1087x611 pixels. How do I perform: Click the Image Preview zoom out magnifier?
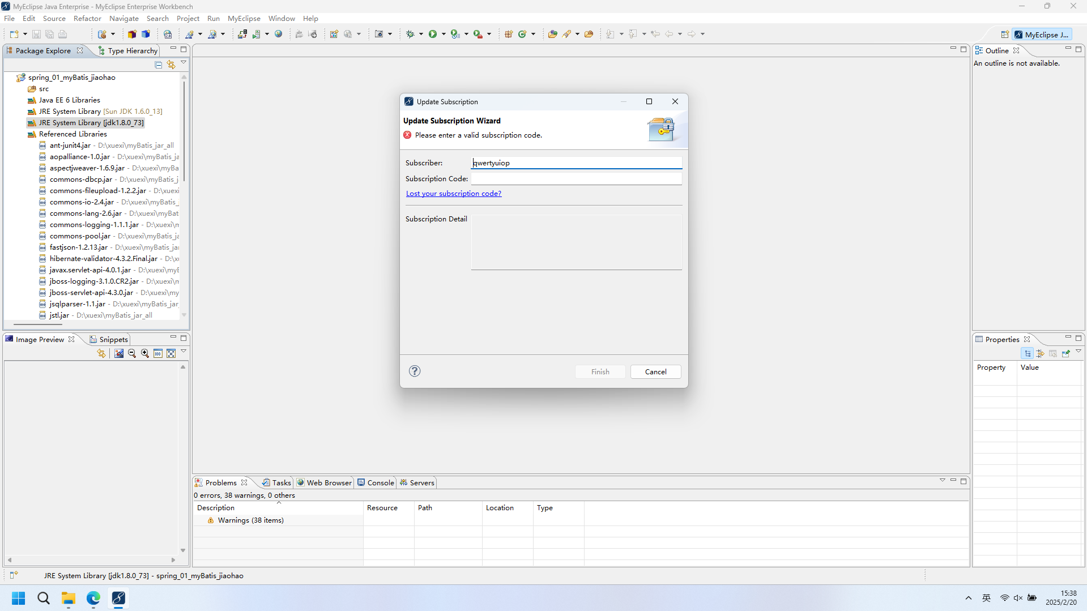[132, 353]
